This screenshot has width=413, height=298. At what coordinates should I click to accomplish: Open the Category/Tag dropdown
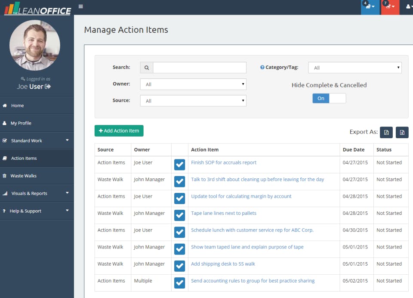(355, 68)
